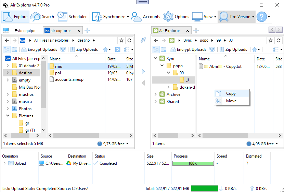Toggle Zip Uploads in right pane
Screen dimensions: 285x192
coord(233,49)
